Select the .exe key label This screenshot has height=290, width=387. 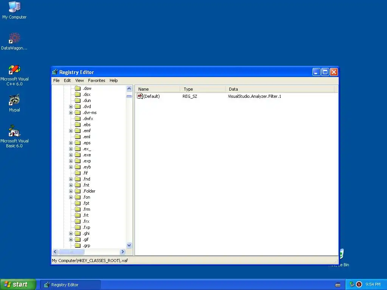click(x=87, y=155)
